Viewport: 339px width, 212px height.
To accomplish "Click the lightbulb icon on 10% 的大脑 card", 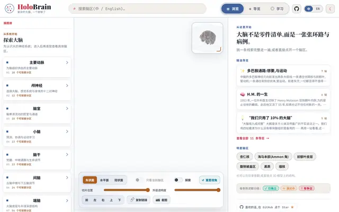I will tap(243, 118).
